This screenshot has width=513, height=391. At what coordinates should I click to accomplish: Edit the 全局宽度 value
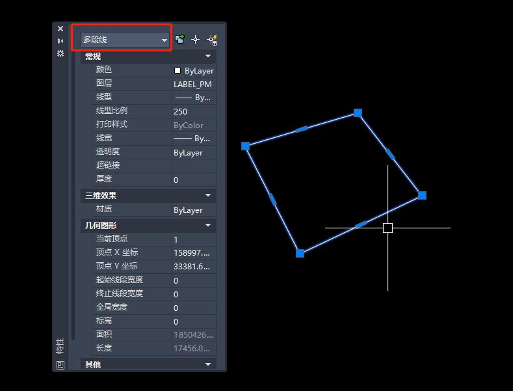point(194,308)
